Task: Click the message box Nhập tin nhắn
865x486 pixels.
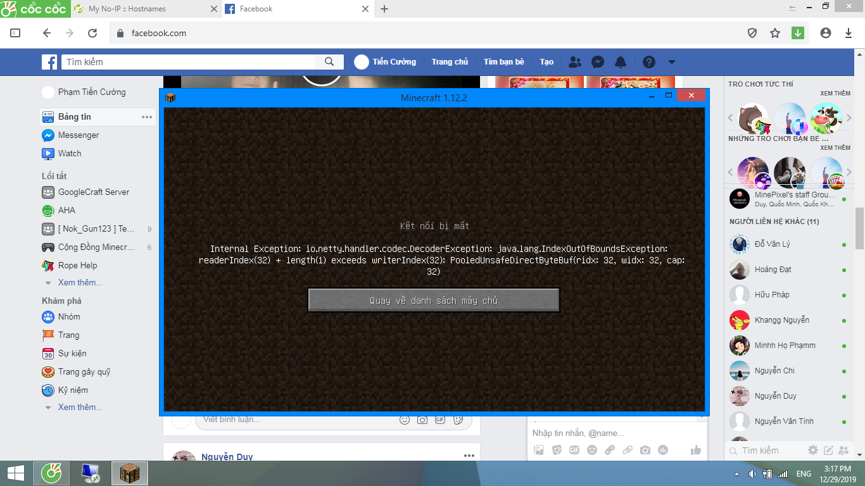Action: [617, 433]
